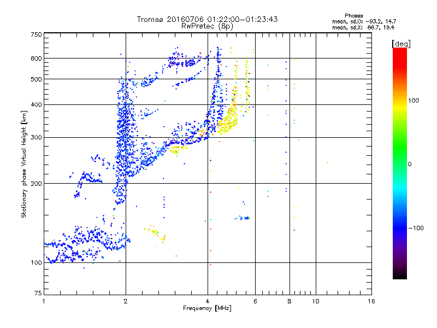Click the 'Frequency [MHz]' axis label
437x328 pixels.
click(x=207, y=308)
